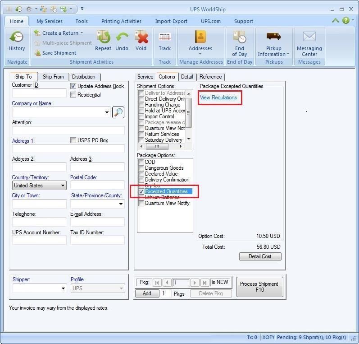Expand the Pickup Information dropdown arrow
Image resolution: width=359 pixels, height=344 pixels.
[x=288, y=54]
